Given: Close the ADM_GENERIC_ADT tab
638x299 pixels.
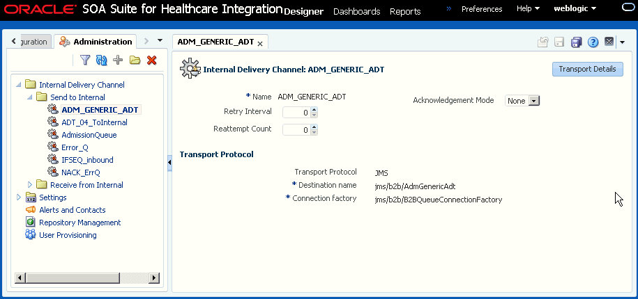Looking at the screenshot, I should (260, 43).
